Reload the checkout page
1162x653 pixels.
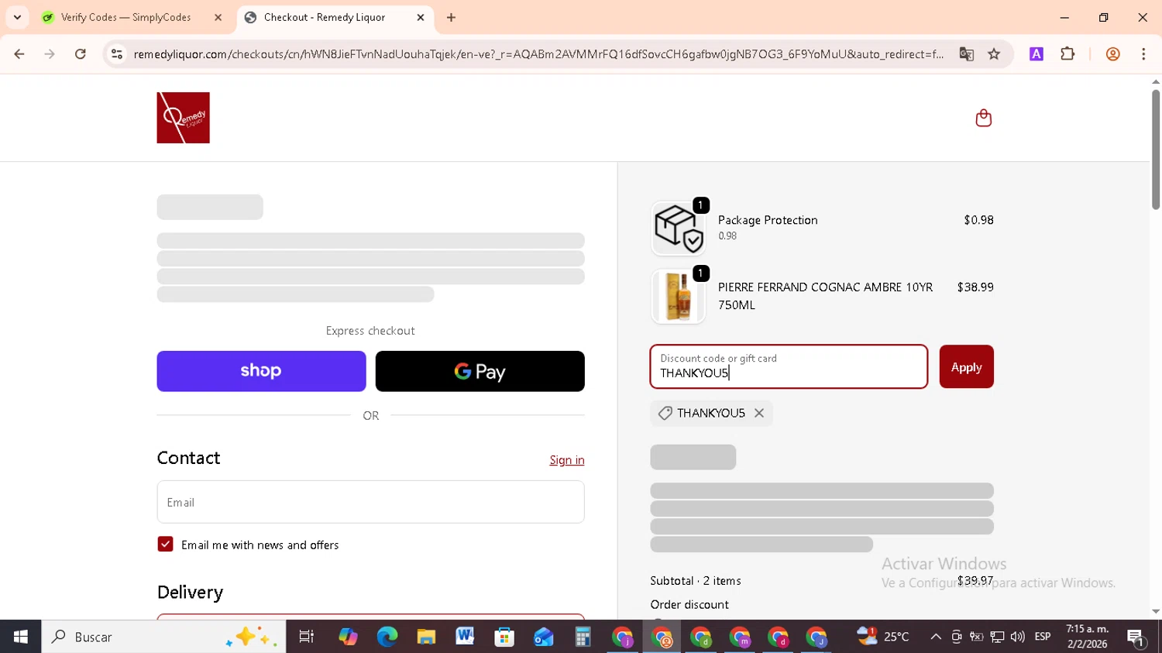click(x=81, y=54)
